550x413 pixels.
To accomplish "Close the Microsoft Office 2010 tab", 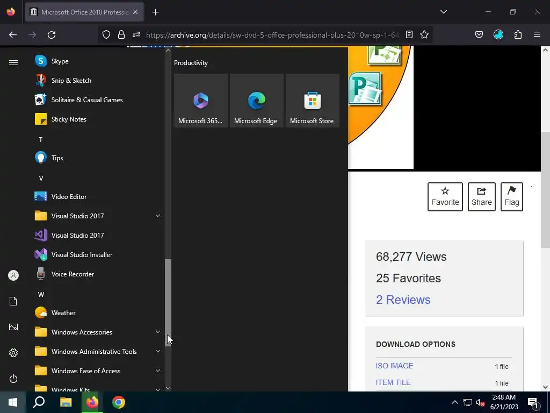I will pos(135,12).
